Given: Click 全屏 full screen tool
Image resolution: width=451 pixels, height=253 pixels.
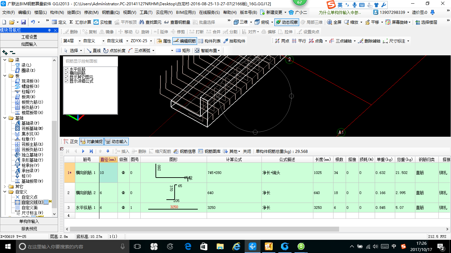Looking at the screenshot, I should pyautogui.click(x=334, y=22).
